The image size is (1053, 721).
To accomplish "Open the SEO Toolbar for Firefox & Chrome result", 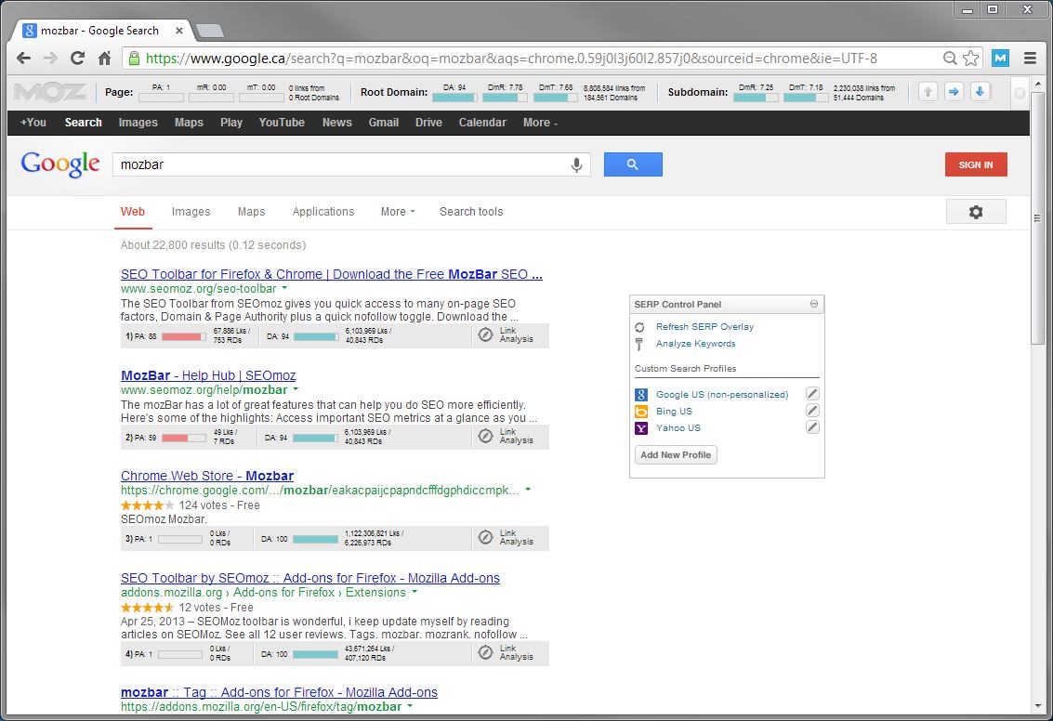I will point(332,275).
